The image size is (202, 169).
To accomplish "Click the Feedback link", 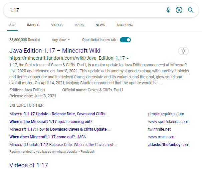I will tap(88, 152).
